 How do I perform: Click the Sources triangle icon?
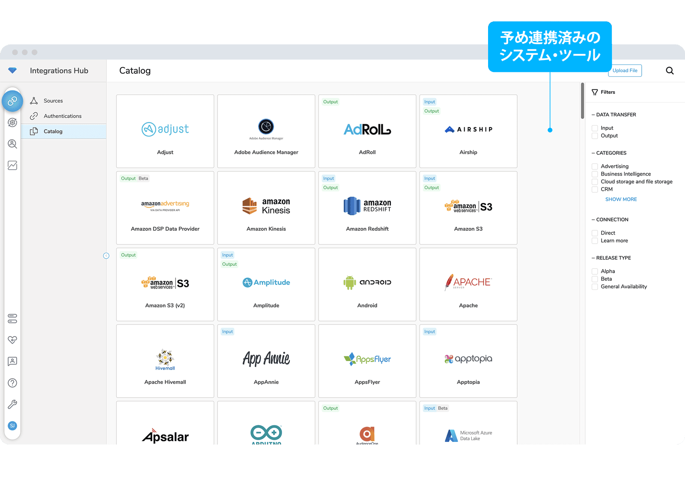(x=34, y=101)
